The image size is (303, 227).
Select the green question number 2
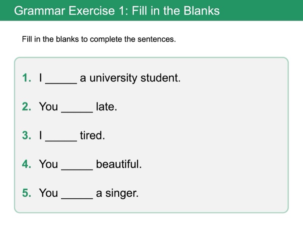pyautogui.click(x=26, y=107)
